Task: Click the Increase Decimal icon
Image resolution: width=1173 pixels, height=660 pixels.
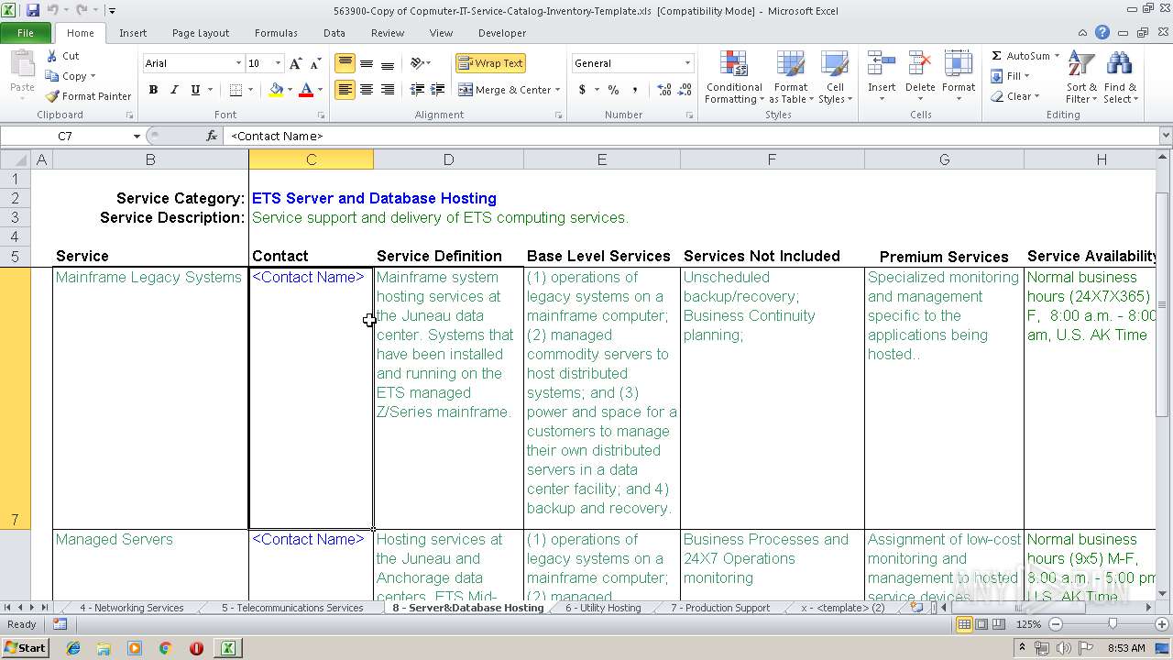Action: [x=664, y=90]
